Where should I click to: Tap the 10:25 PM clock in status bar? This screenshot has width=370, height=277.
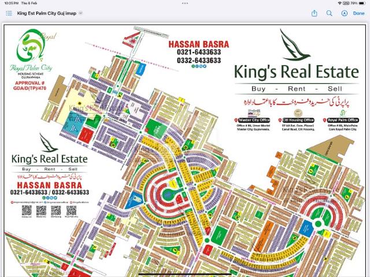pos(12,3)
